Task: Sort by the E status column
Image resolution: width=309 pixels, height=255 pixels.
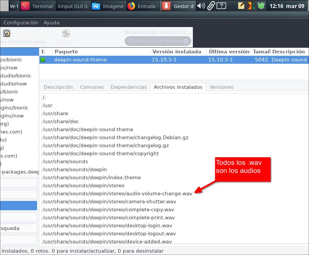Action: 43,52
